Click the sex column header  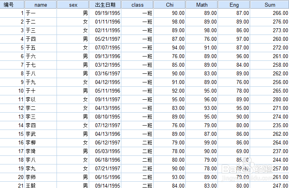point(73,5)
